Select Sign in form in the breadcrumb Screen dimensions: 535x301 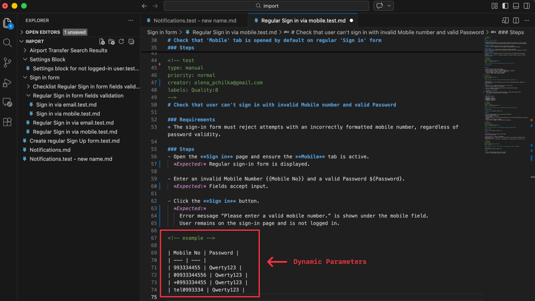pos(162,32)
